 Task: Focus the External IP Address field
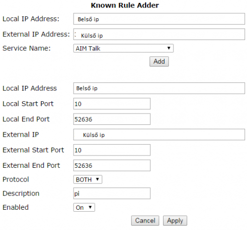159,34
